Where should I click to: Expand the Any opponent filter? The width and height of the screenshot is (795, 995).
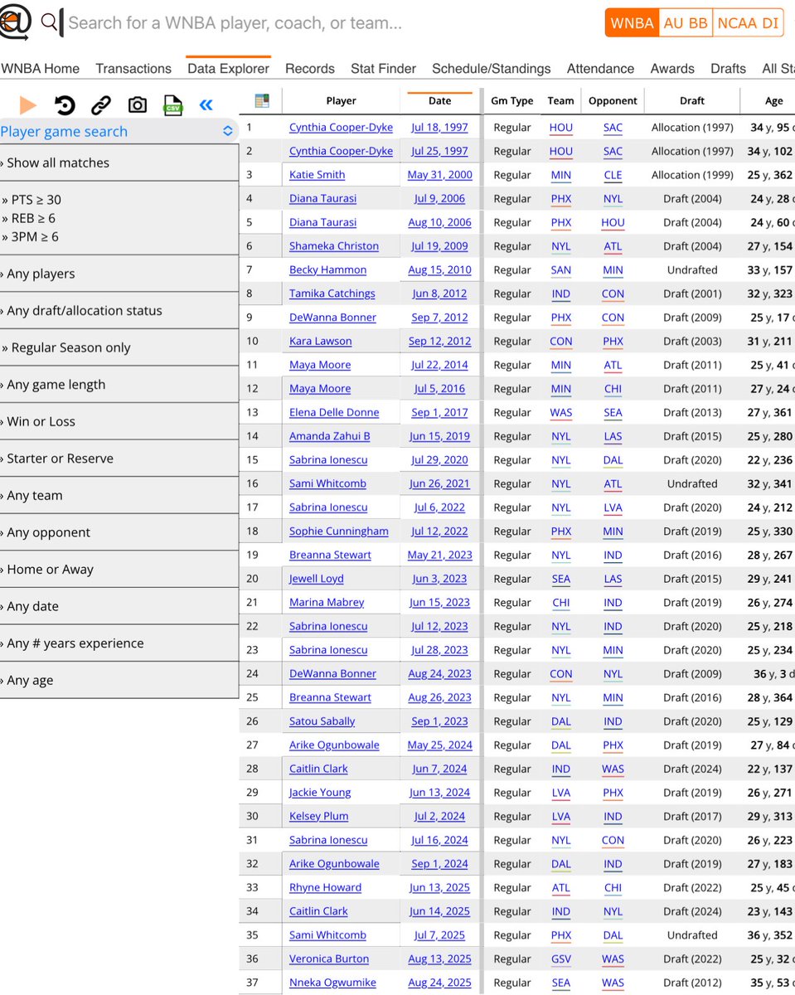coord(119,532)
